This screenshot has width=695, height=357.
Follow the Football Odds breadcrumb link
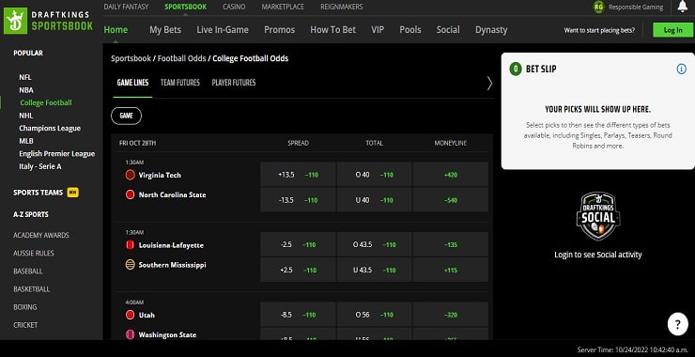tap(181, 58)
